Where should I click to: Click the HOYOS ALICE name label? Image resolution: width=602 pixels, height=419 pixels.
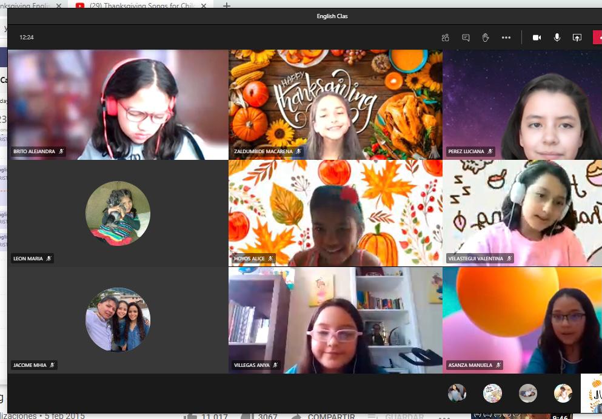coord(249,259)
